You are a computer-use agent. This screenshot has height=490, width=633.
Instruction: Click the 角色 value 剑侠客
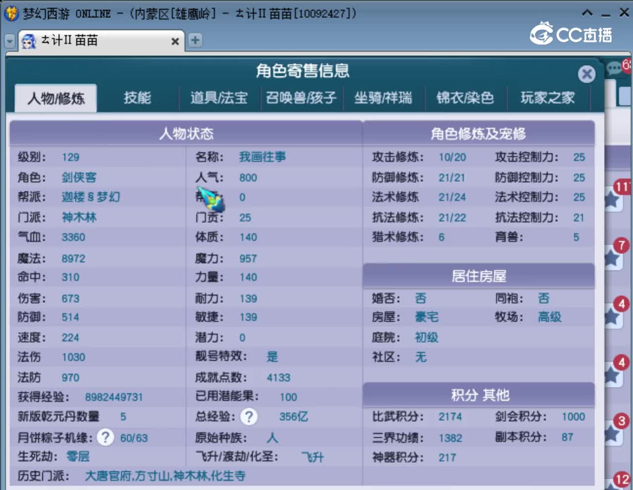tap(79, 177)
